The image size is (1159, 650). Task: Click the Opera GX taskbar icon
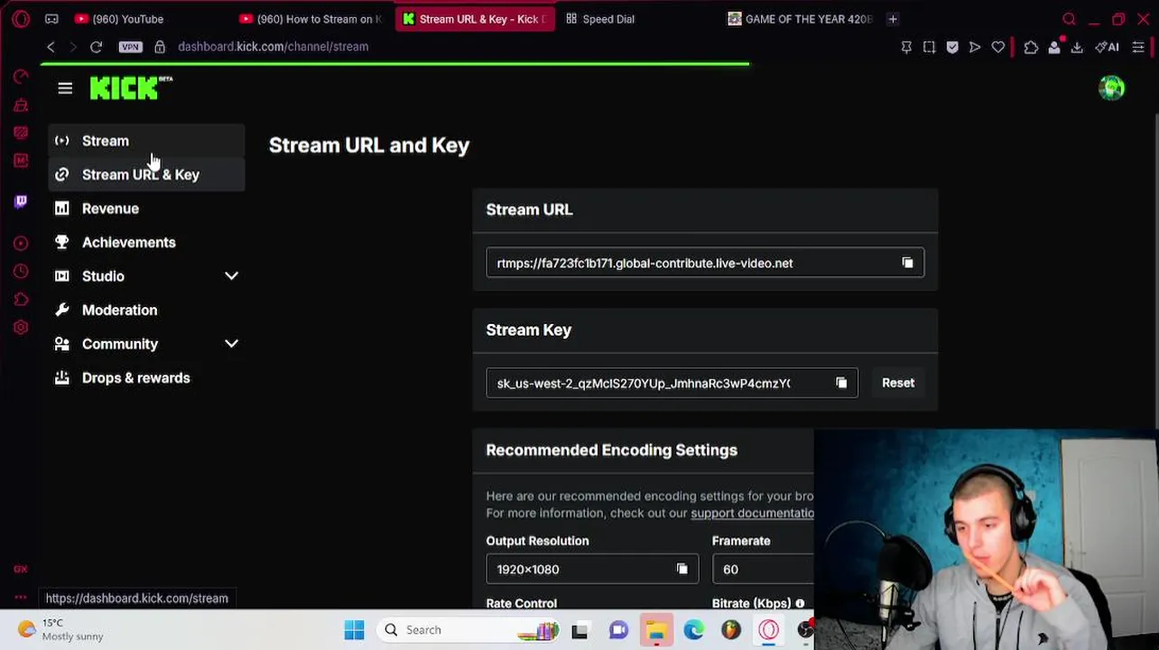[768, 630]
